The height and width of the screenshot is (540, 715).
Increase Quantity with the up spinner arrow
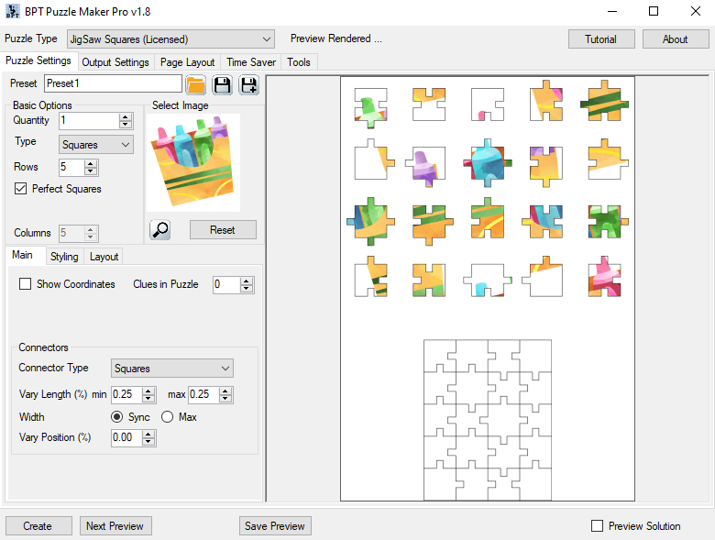click(126, 117)
